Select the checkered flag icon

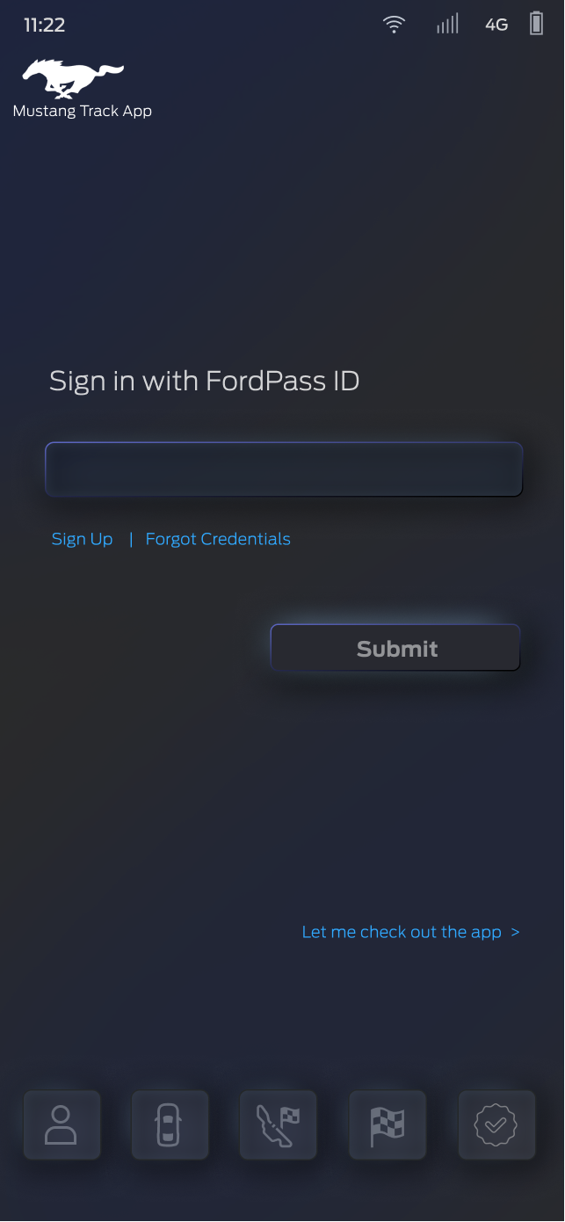coord(388,1124)
